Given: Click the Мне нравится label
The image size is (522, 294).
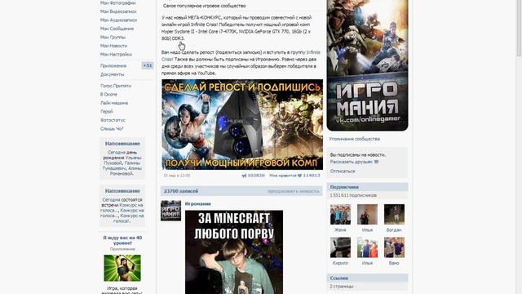Looking at the screenshot, I should click(283, 176).
